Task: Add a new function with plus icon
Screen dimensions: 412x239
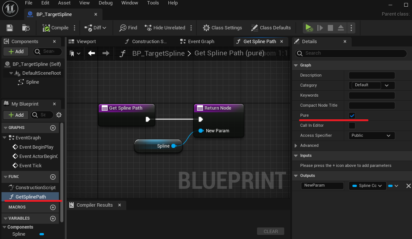Action: [x=53, y=177]
